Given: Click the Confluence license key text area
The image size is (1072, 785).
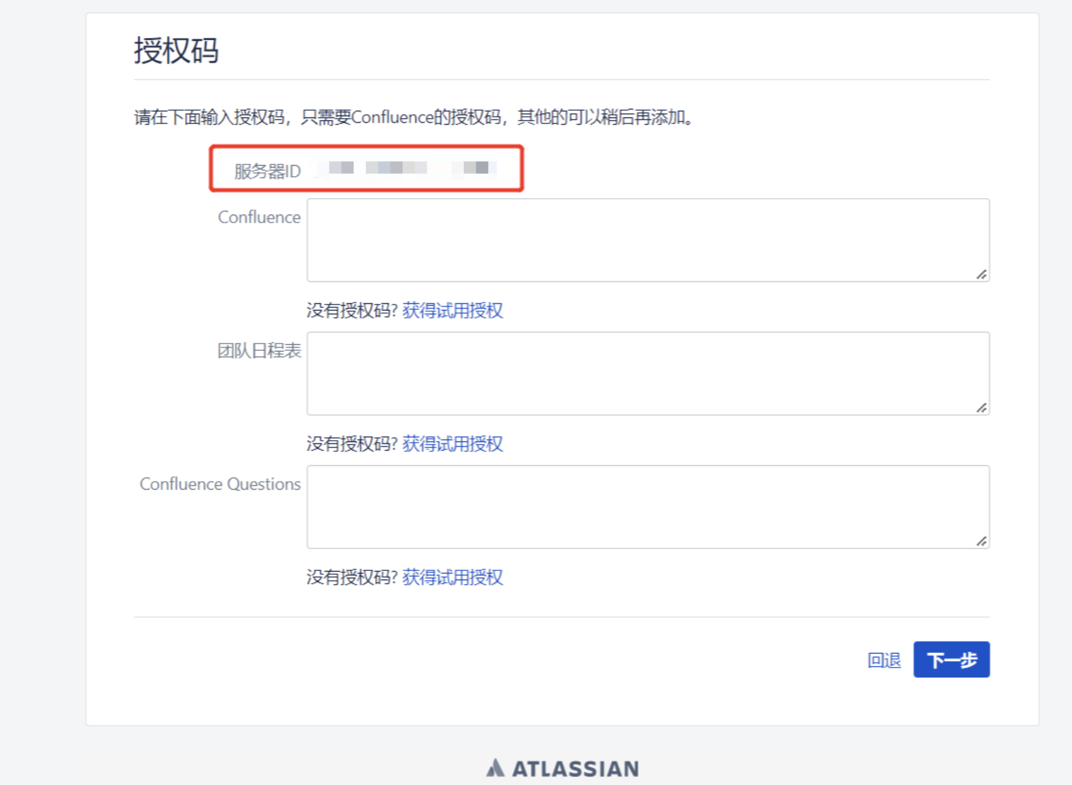Looking at the screenshot, I should click(x=648, y=240).
